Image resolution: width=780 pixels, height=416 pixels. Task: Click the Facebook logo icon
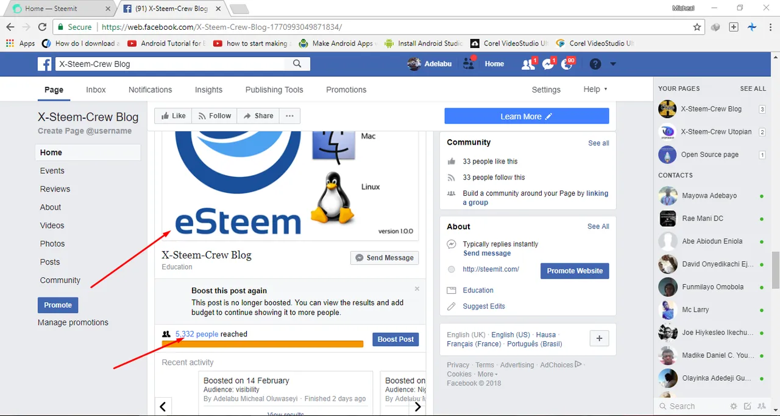point(44,64)
